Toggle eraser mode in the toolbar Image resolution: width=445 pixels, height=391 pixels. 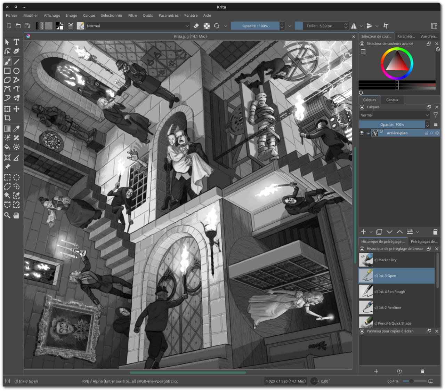196,26
